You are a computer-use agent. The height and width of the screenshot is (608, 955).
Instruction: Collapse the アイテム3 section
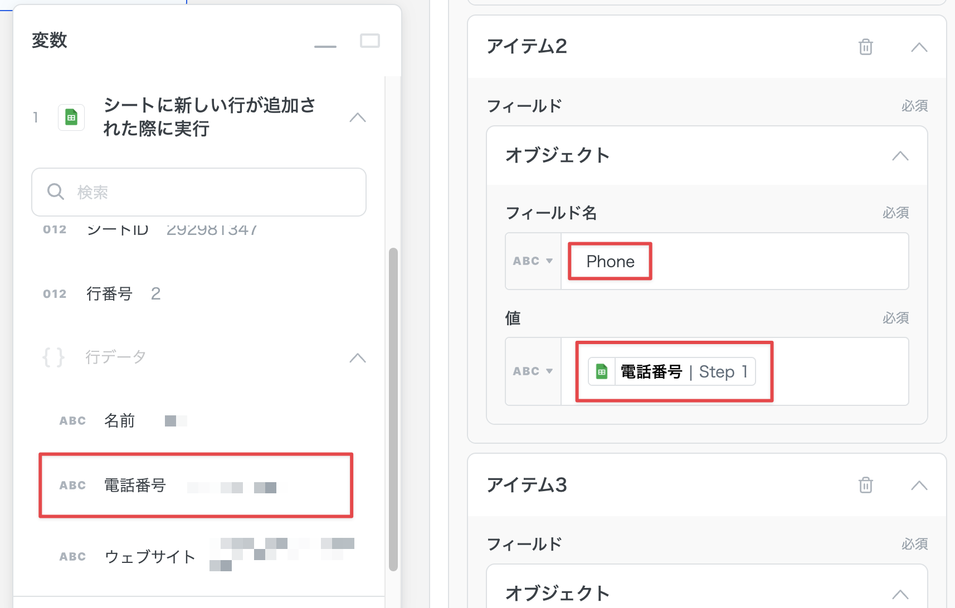pyautogui.click(x=919, y=486)
